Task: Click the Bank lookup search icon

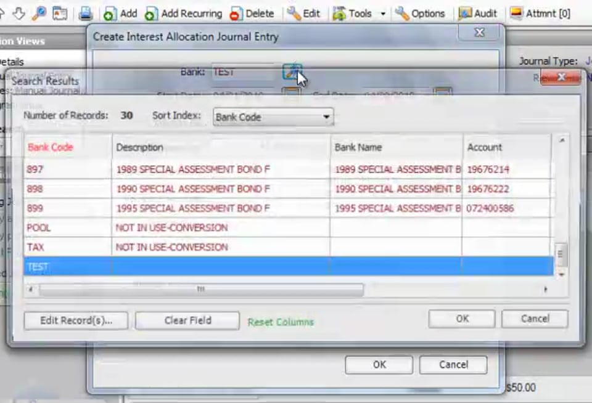Action: [292, 71]
